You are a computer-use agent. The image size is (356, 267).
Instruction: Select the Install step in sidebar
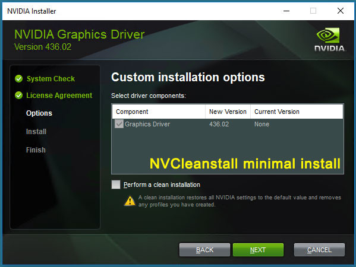click(x=36, y=132)
